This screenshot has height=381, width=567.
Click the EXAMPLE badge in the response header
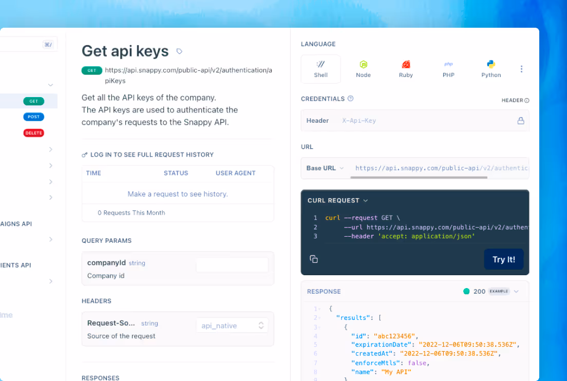pos(499,291)
